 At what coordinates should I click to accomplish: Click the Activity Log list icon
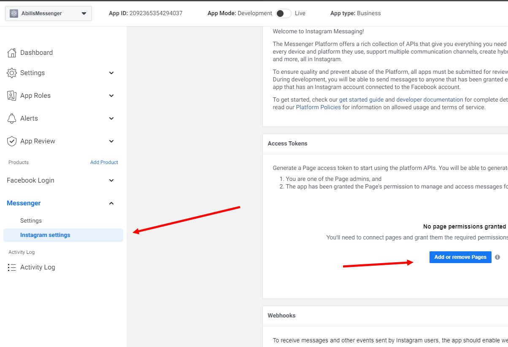pos(12,267)
